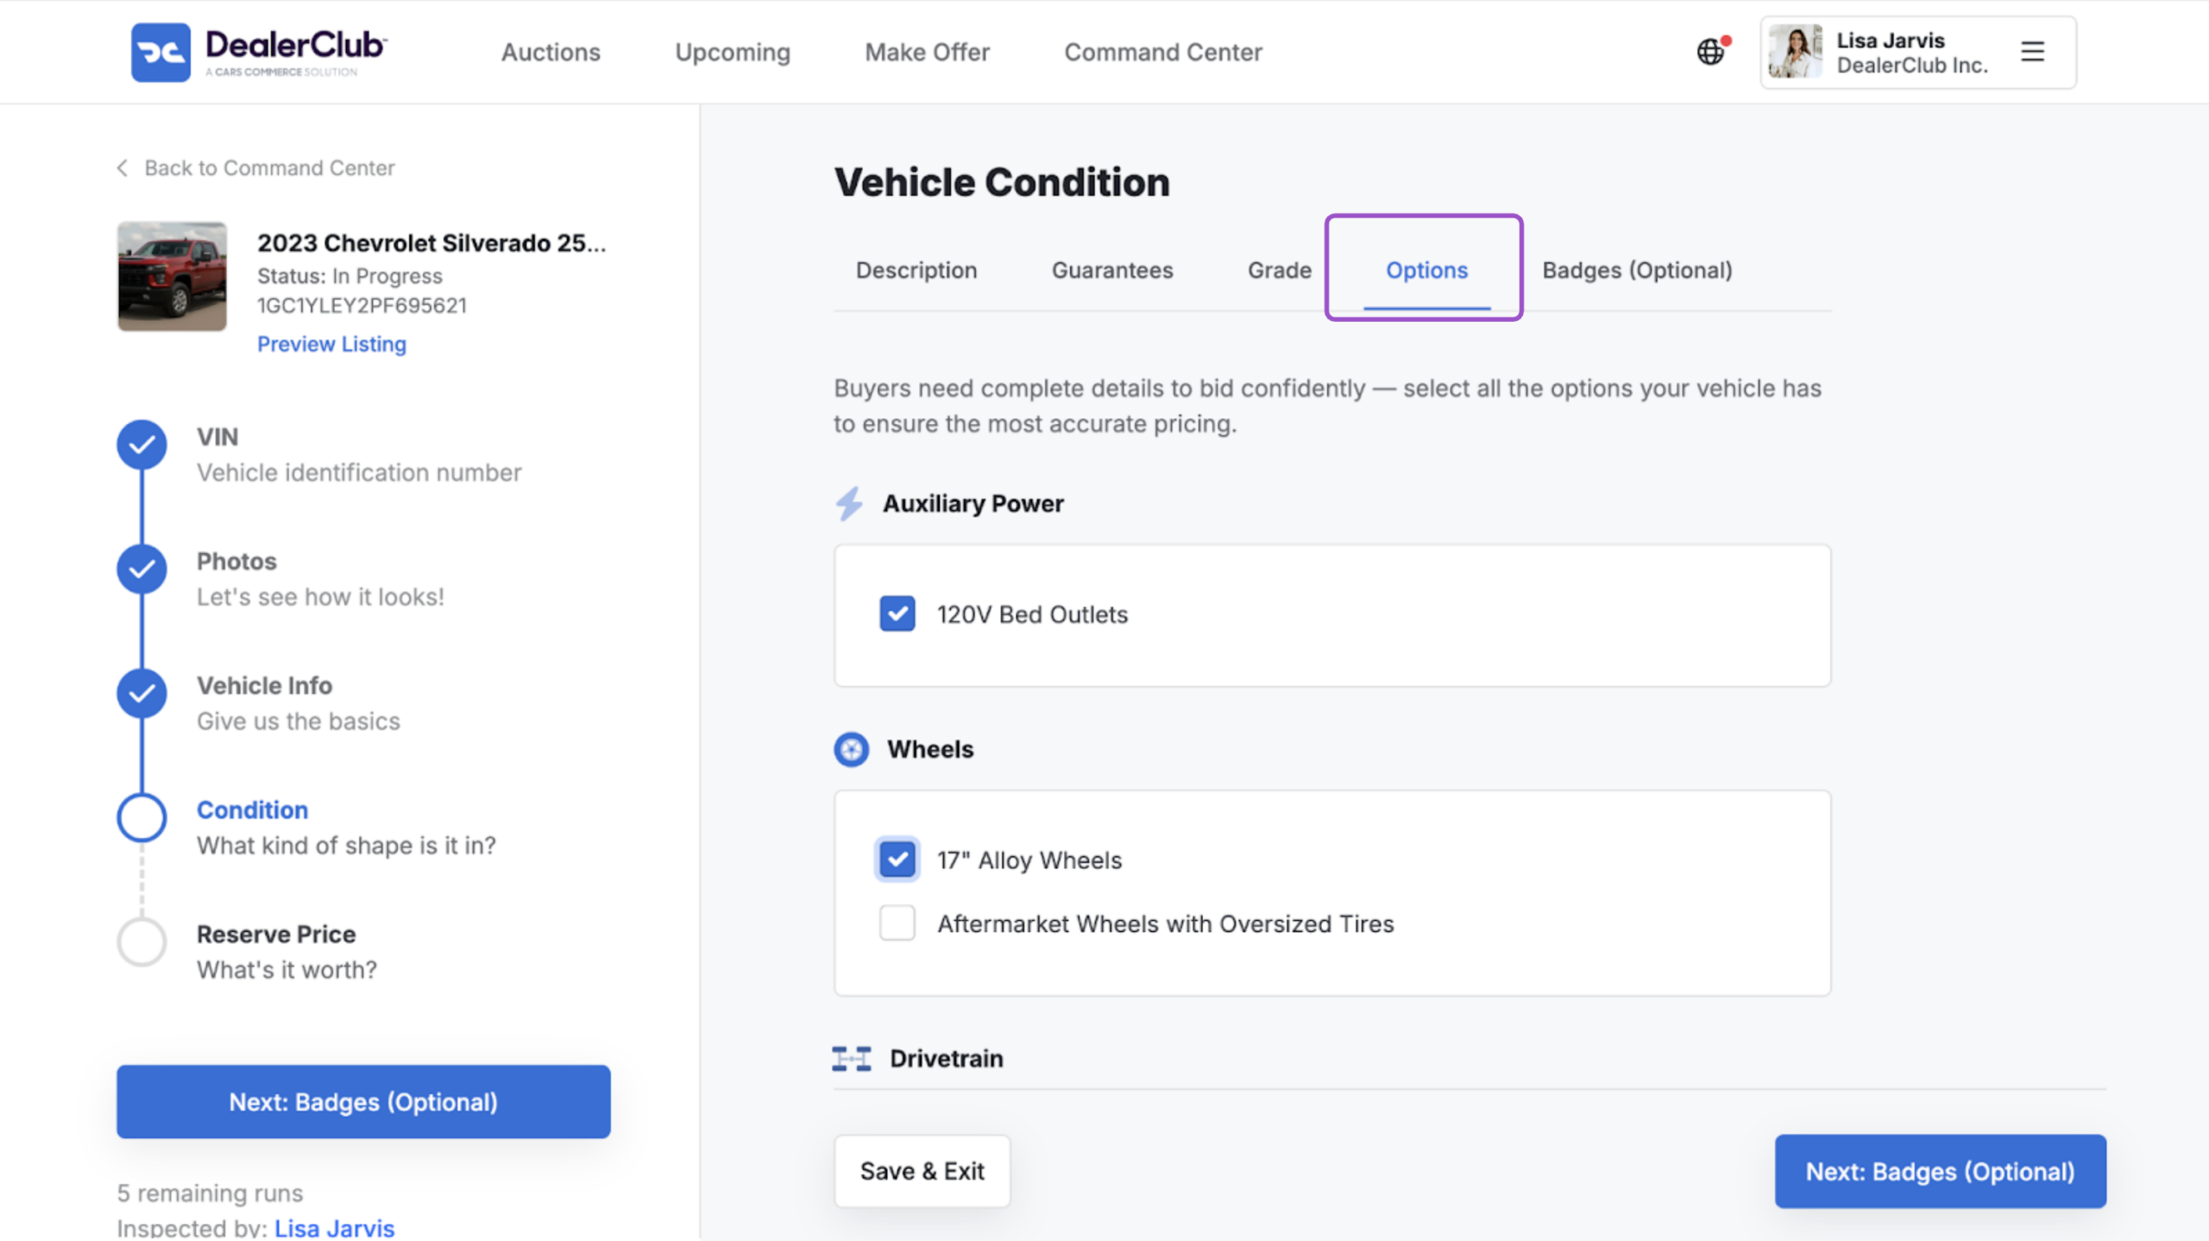The height and width of the screenshot is (1241, 2209).
Task: Uncheck the 120V Bed Outlets checkbox
Action: click(x=897, y=614)
